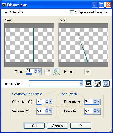Click into the Verticale (%) value field
Screen dimensions: 113x133
click(41, 110)
